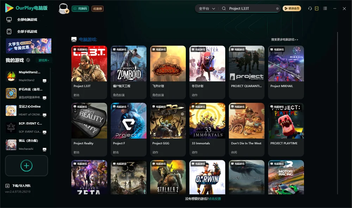Open the 大学生专属优惠 promo banner
Viewport: 352px width, 208px height.
click(x=29, y=46)
